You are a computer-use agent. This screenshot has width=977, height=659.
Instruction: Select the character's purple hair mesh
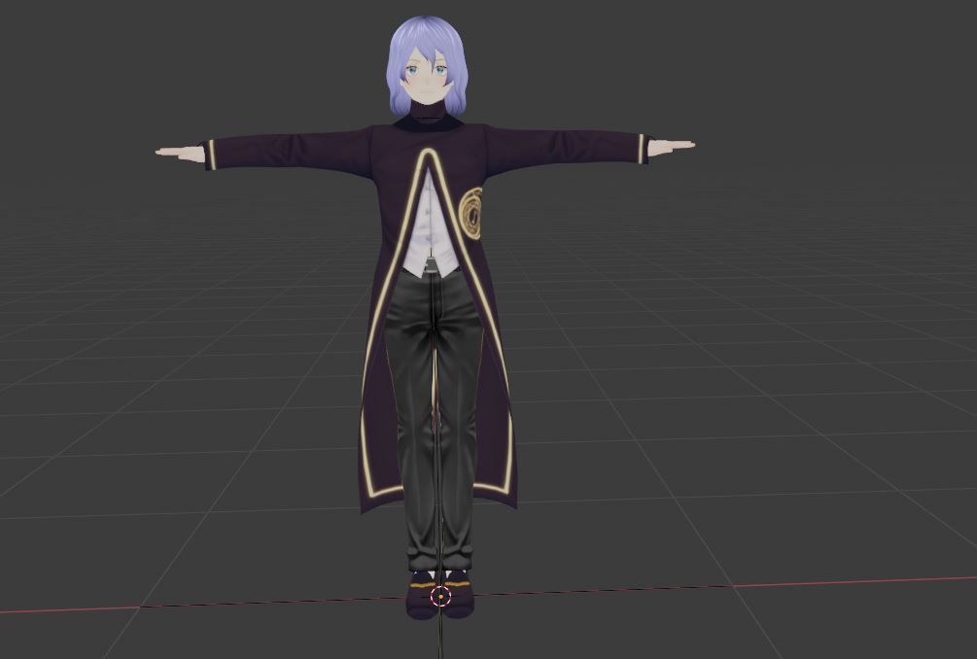click(x=428, y=37)
